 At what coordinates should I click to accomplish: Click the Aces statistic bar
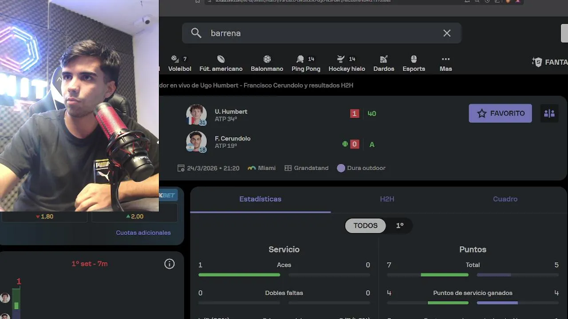(284, 275)
